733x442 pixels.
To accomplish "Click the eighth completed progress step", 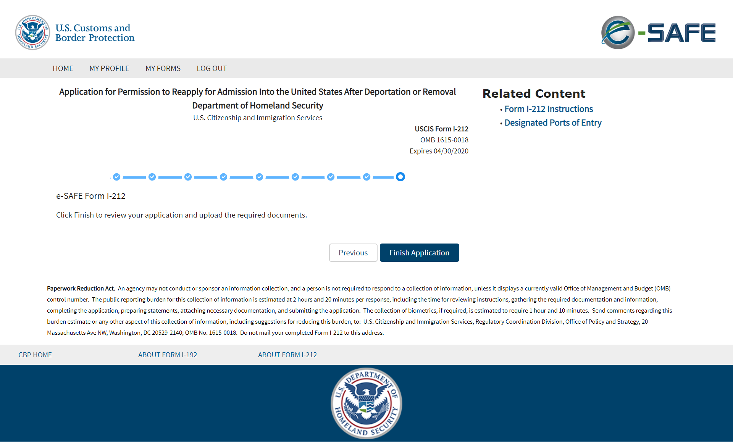I will coord(366,177).
